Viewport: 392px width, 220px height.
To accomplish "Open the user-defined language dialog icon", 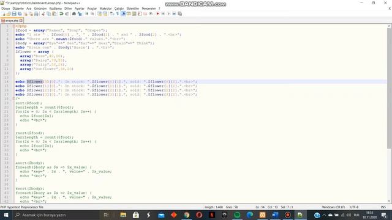I will click(129, 13).
